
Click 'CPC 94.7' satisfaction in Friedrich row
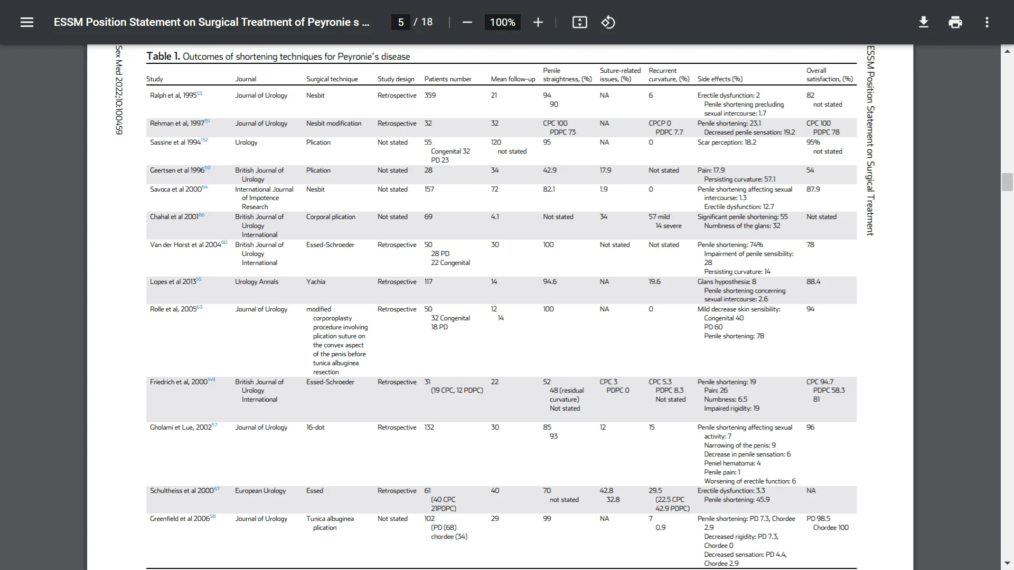(820, 382)
